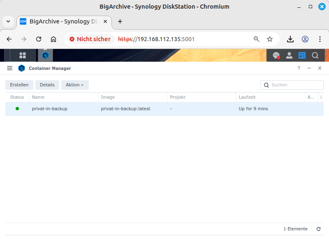The image size is (329, 239).
Task: Open the user account options icon
Action: pos(290,55)
